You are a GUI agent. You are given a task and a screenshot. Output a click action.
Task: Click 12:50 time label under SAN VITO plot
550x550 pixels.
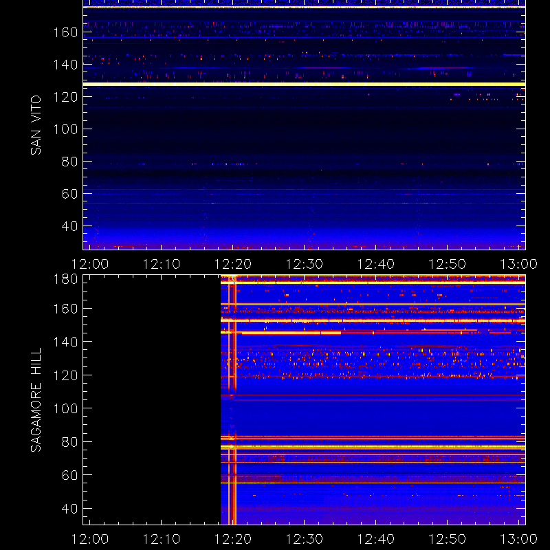tap(448, 264)
